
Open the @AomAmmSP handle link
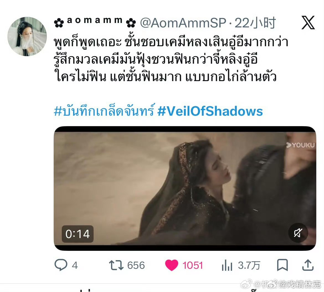[x=183, y=23]
